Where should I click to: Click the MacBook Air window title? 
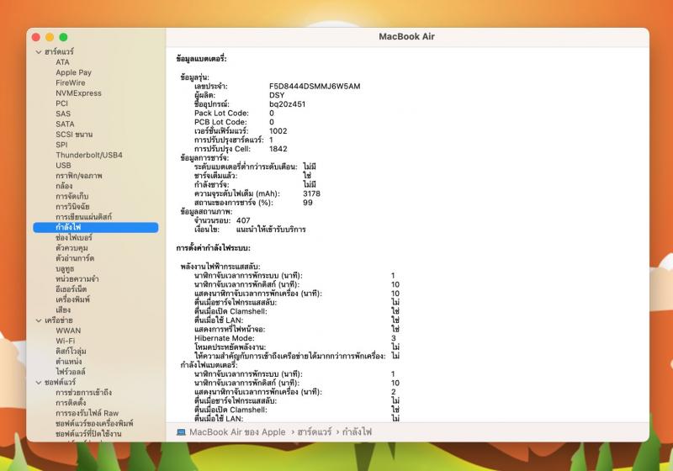(406, 37)
